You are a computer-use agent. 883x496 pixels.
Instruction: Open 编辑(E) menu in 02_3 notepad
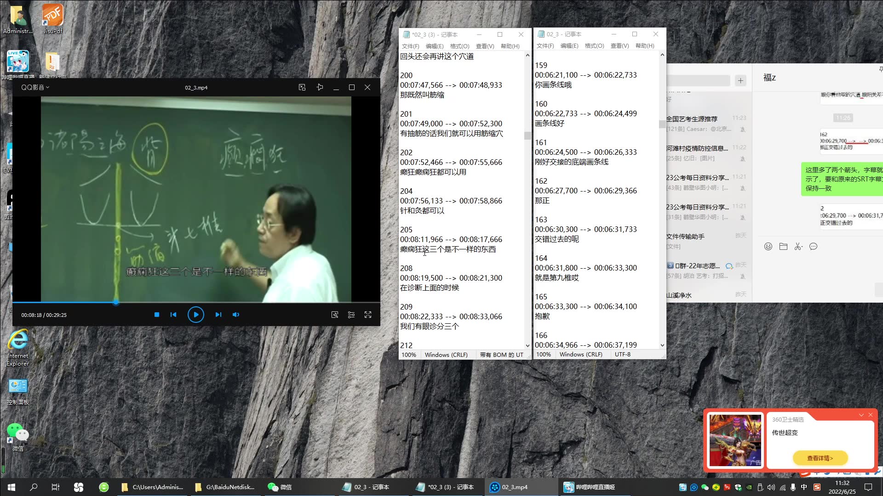tap(569, 46)
